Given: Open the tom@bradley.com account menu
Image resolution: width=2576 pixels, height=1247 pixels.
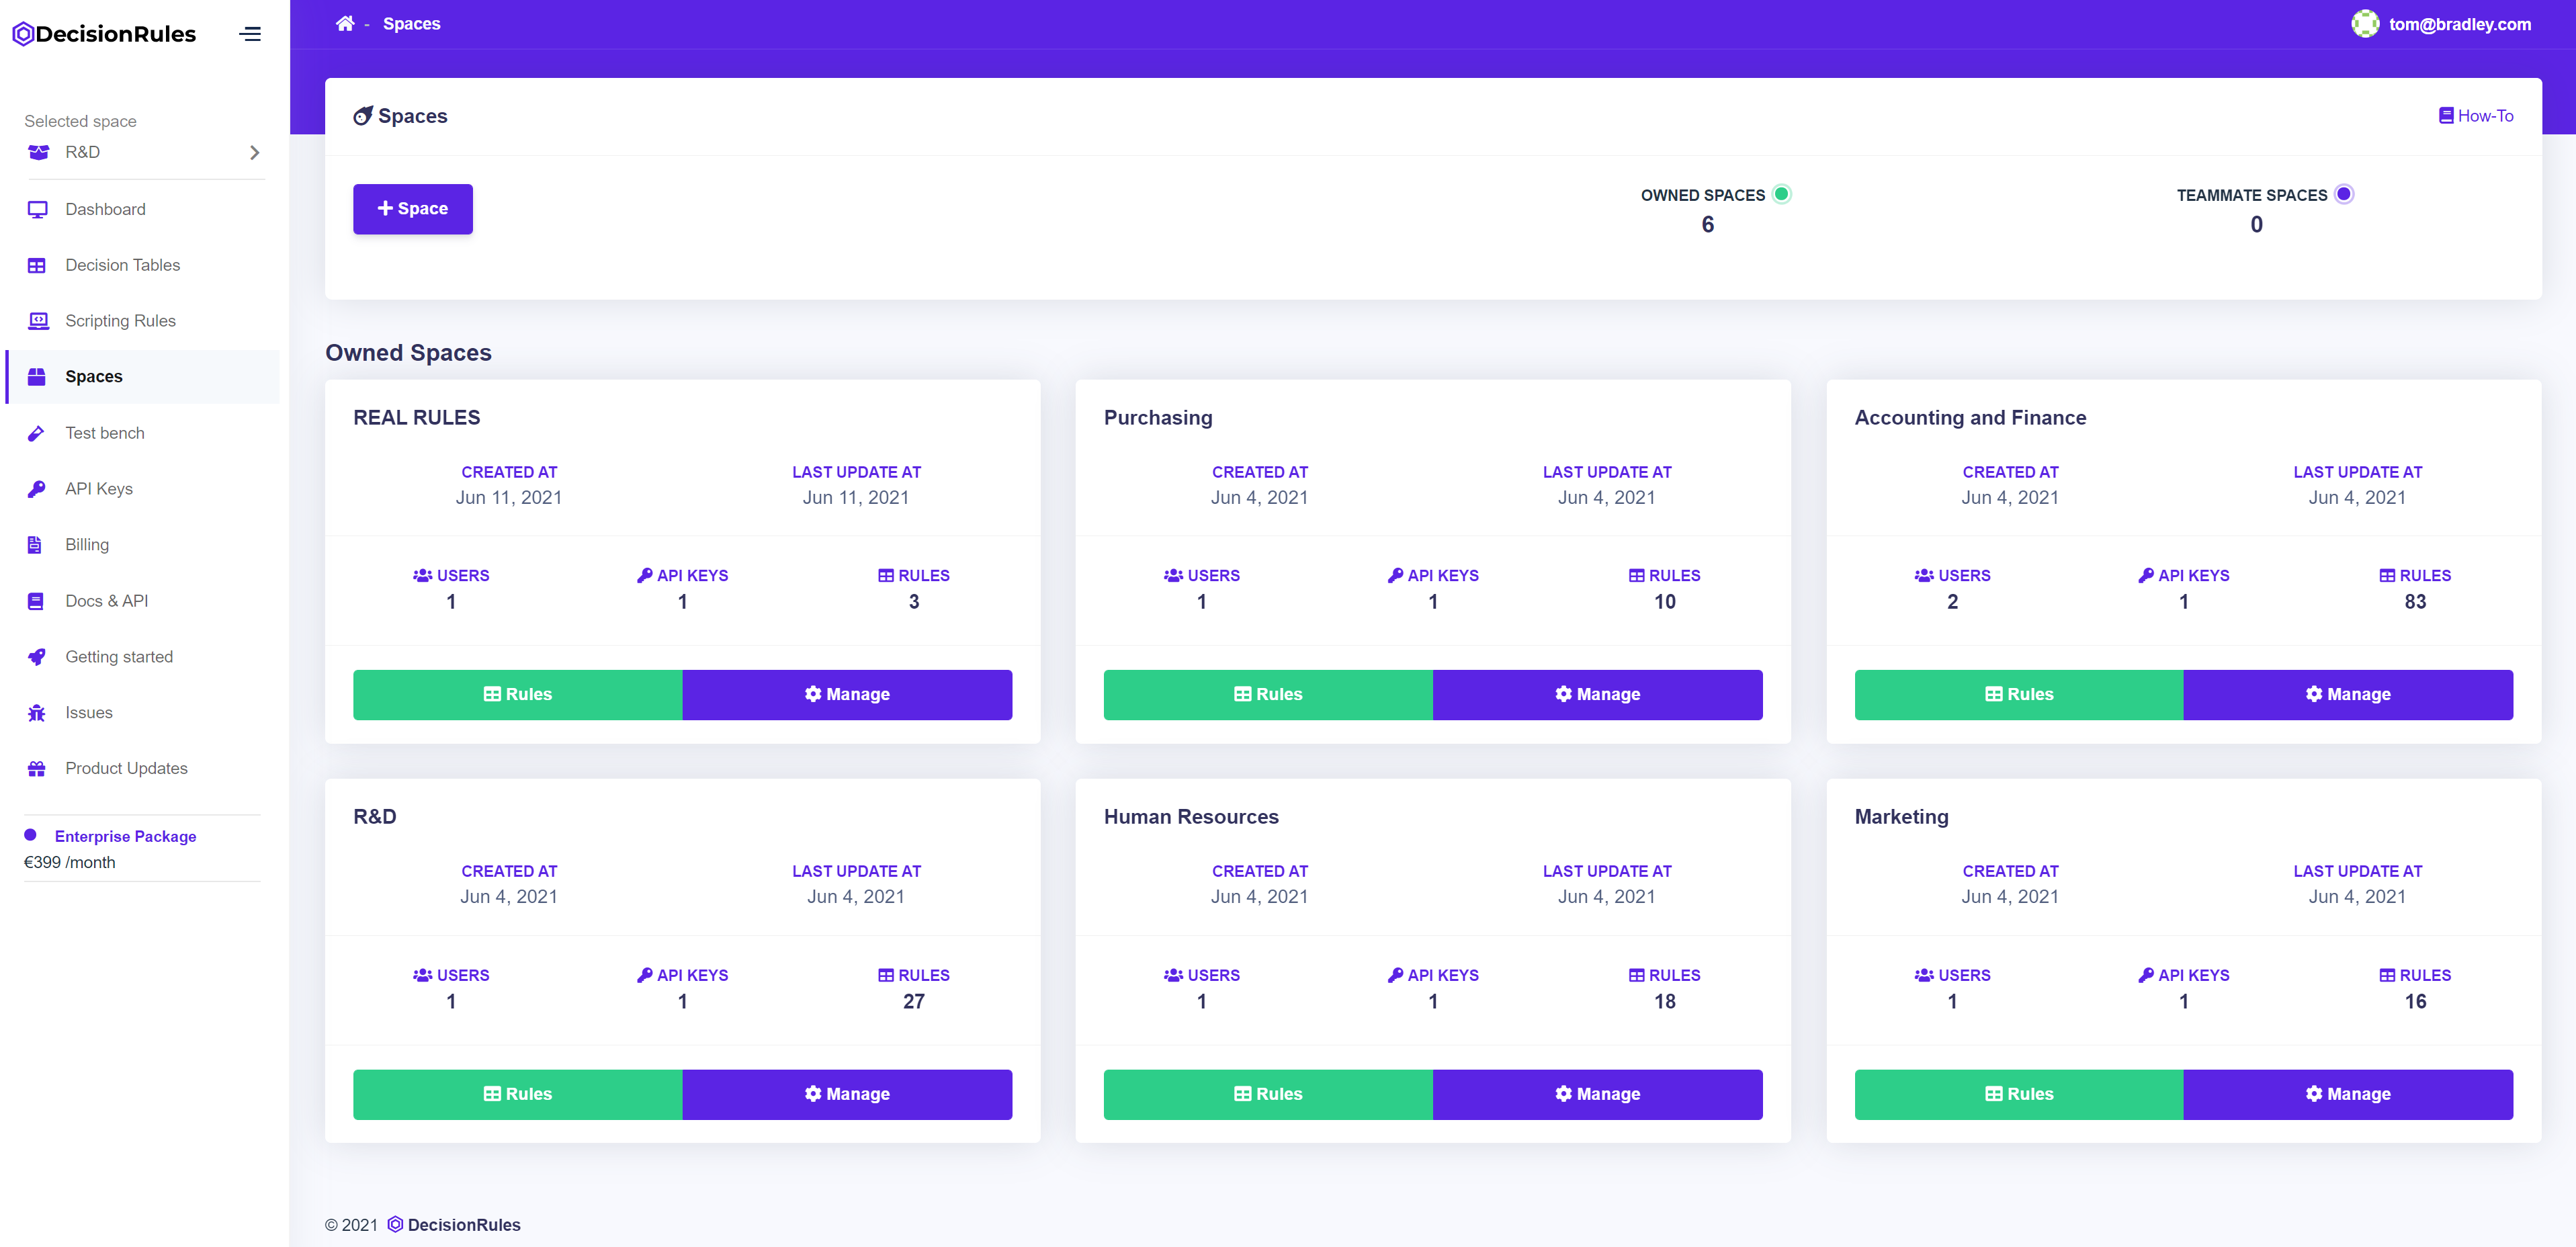Looking at the screenshot, I should [2459, 24].
